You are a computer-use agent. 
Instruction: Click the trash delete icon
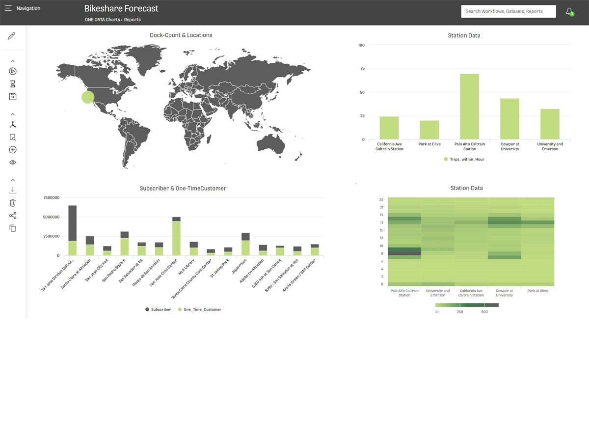coord(13,203)
